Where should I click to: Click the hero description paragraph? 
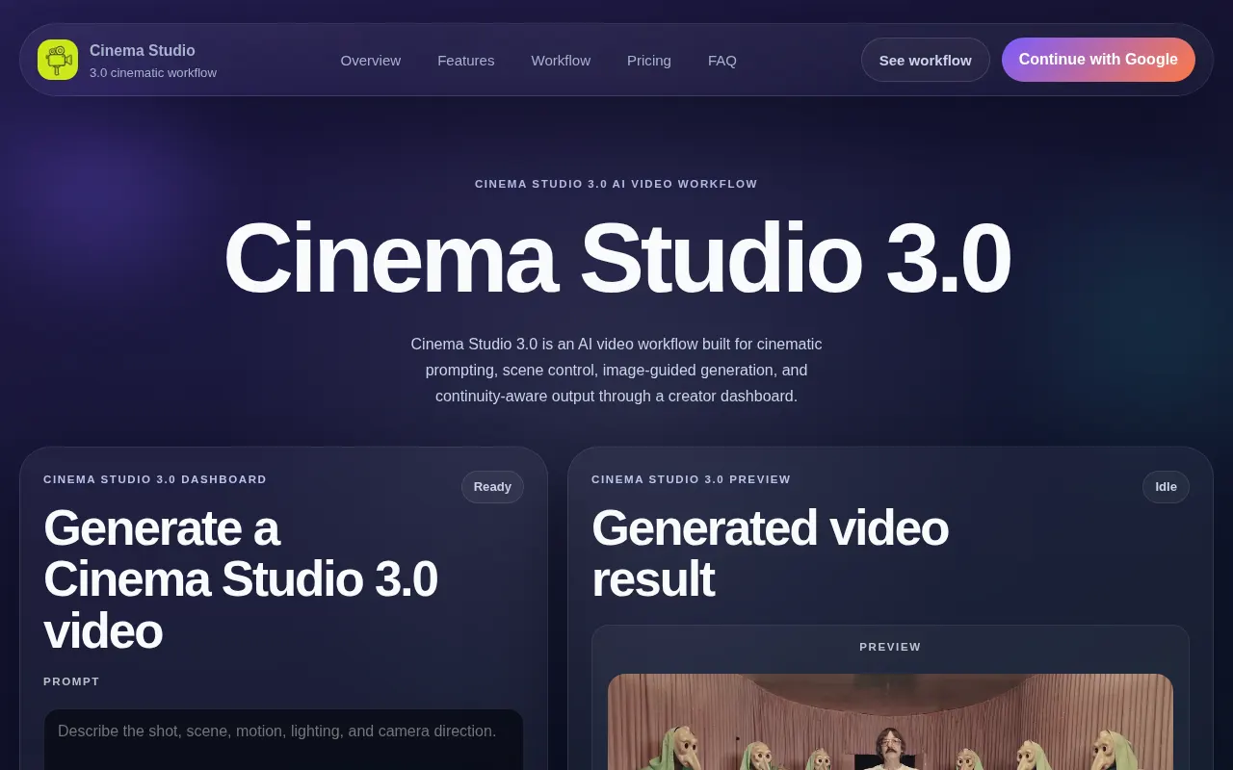click(616, 370)
